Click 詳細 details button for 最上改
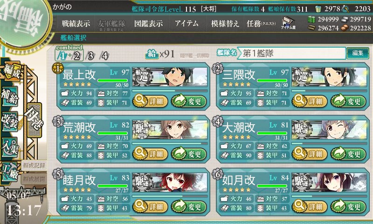Viewport: 373px width, 224px height. point(150,101)
